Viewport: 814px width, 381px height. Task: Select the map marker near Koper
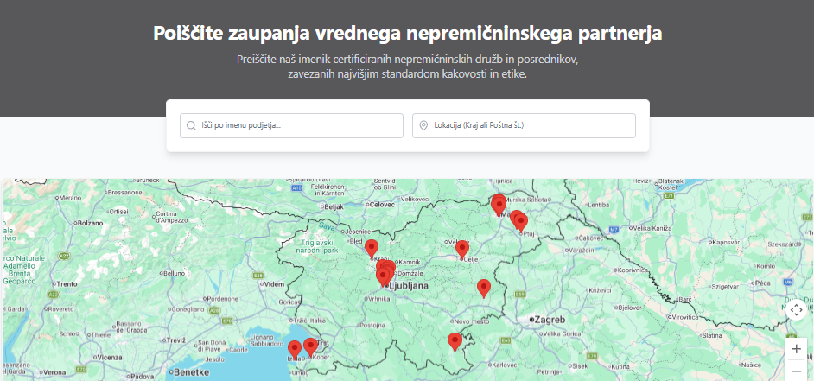click(310, 346)
